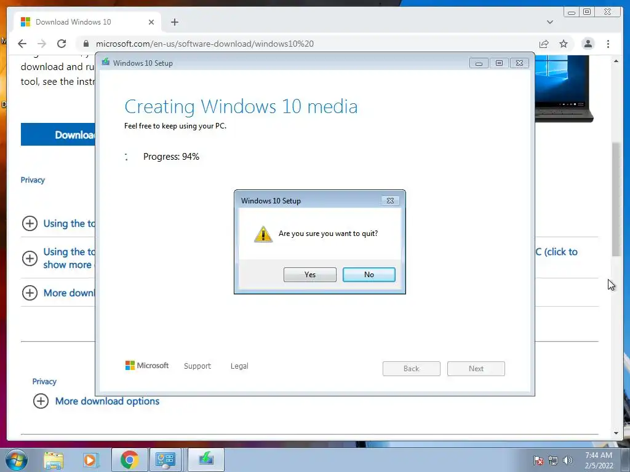Reload the Chrome page

[62, 44]
